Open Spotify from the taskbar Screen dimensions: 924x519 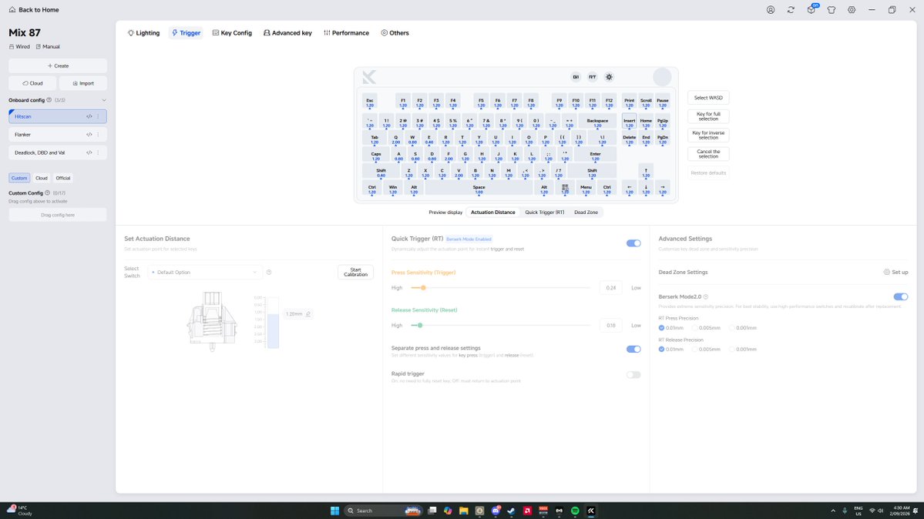tap(575, 511)
